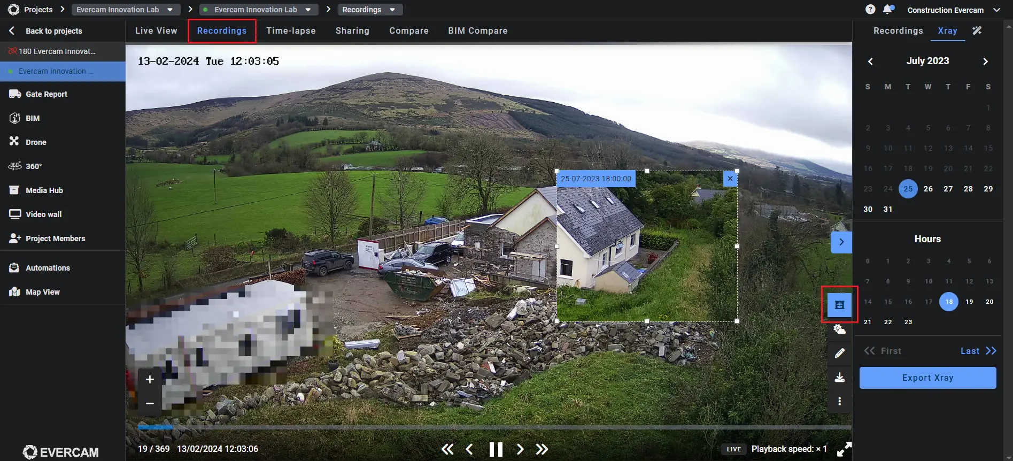Select the active Evercam Innovation camera
Image resolution: width=1013 pixels, height=461 pixels.
point(63,71)
